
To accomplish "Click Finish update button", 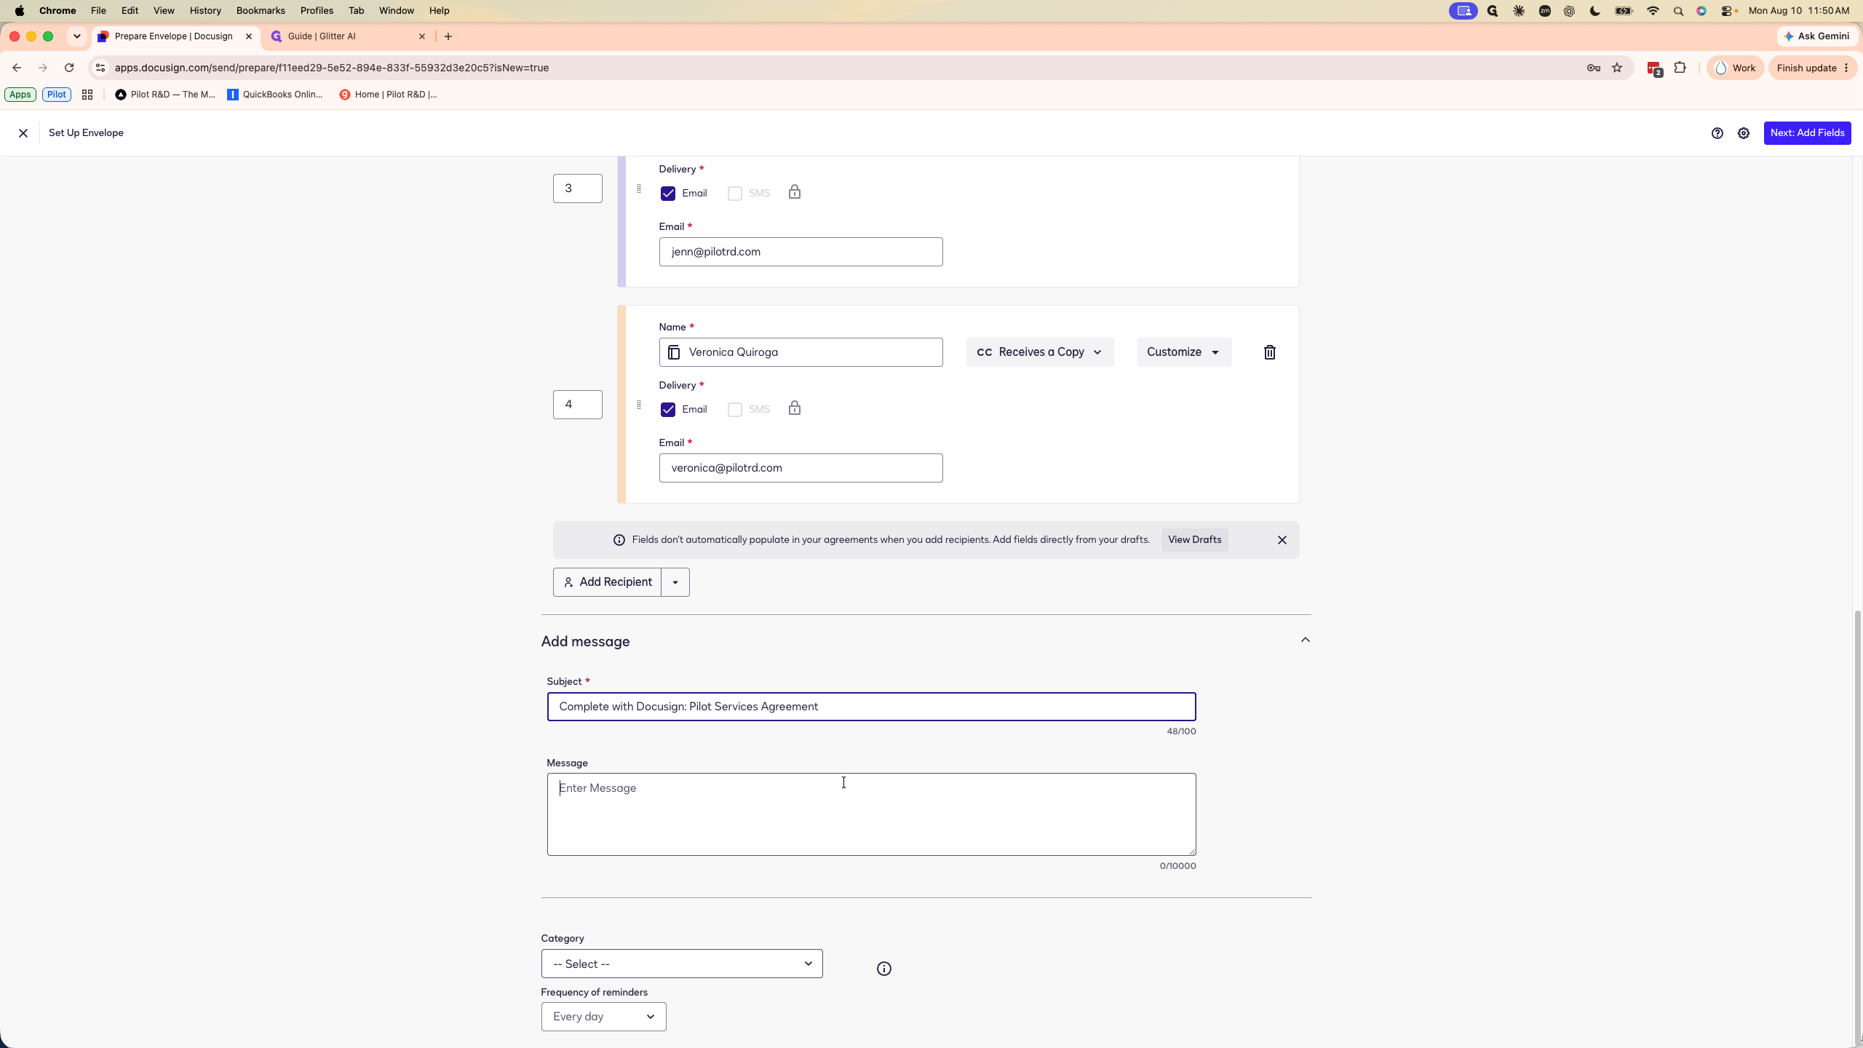I will (x=1812, y=68).
